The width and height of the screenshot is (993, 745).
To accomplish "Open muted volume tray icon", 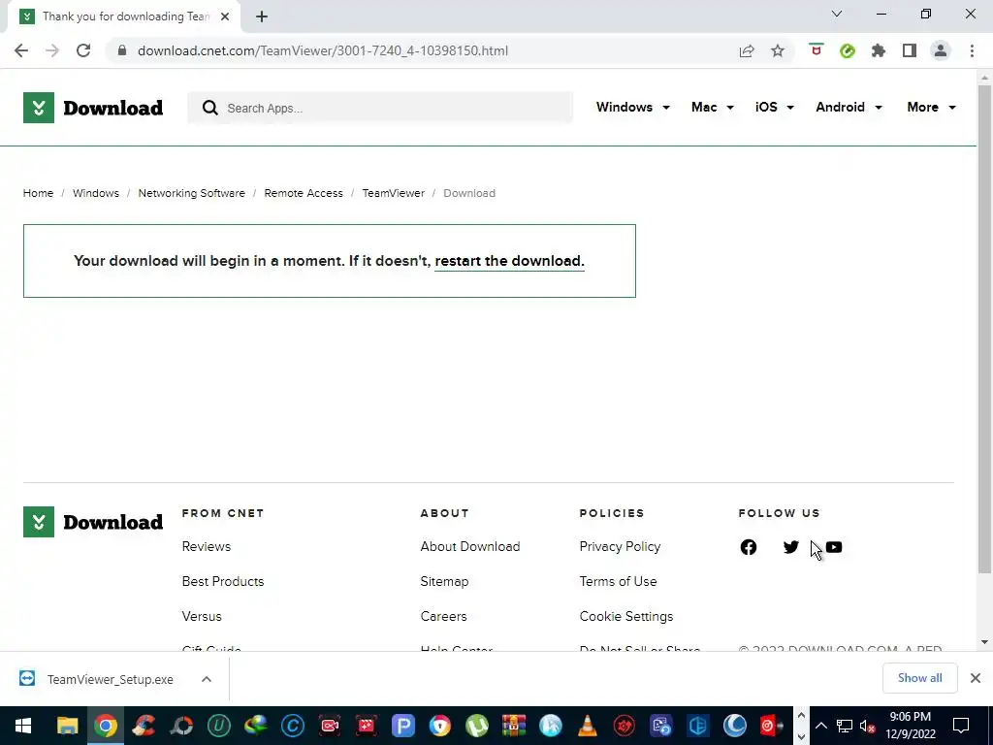I will point(868,726).
